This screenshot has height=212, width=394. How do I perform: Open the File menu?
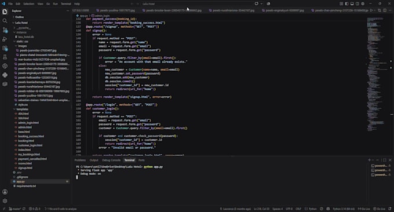pos(10,4)
